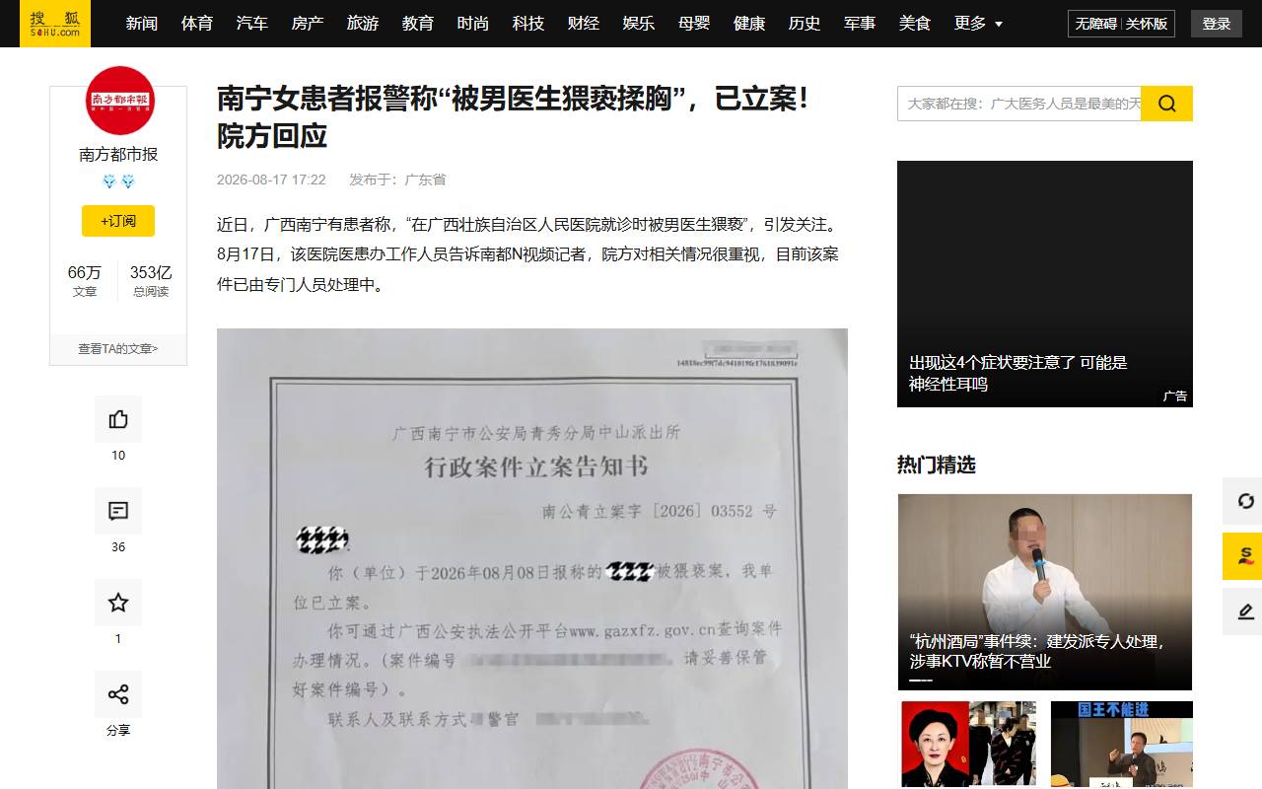
Task: Click the 立案告知书 article image
Action: (532, 558)
